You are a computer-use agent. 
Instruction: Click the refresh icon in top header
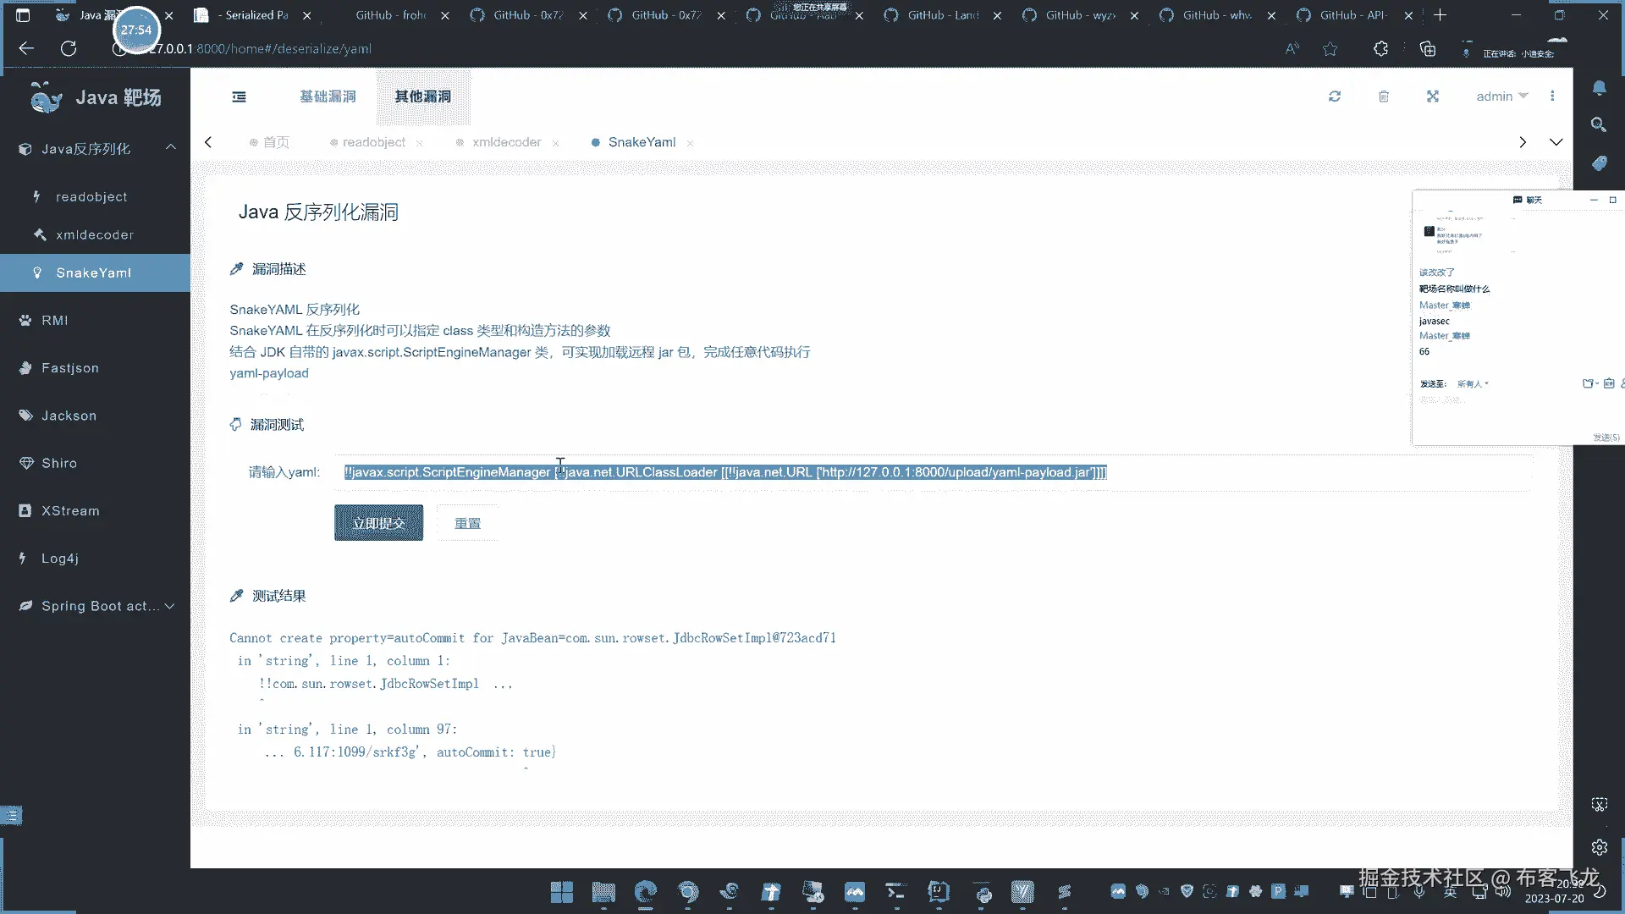pyautogui.click(x=1335, y=96)
